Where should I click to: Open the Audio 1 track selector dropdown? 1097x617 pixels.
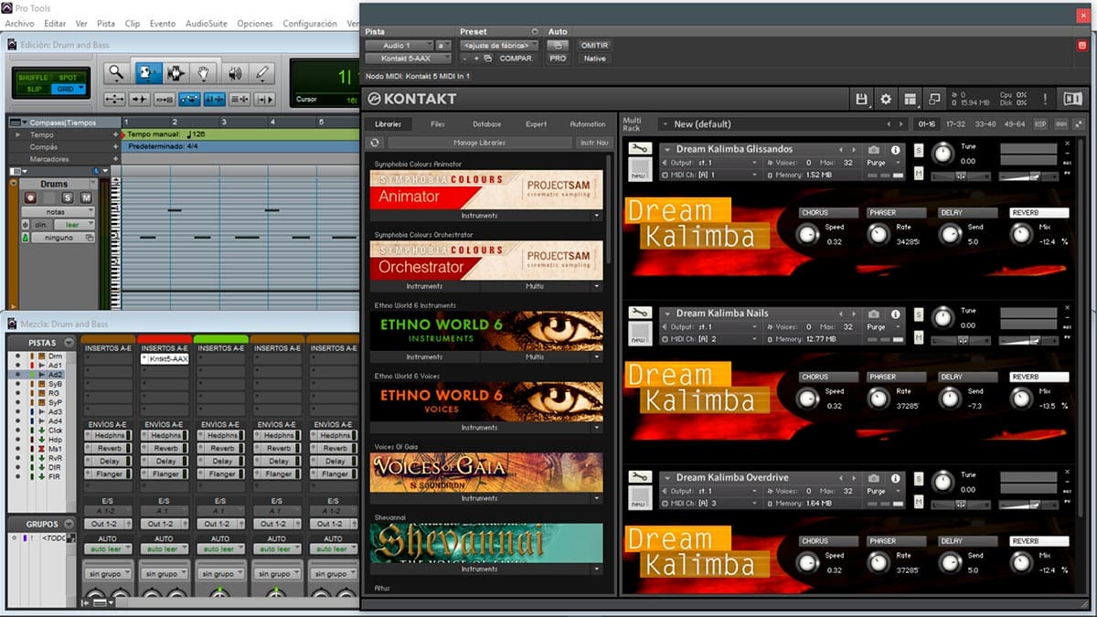point(399,46)
